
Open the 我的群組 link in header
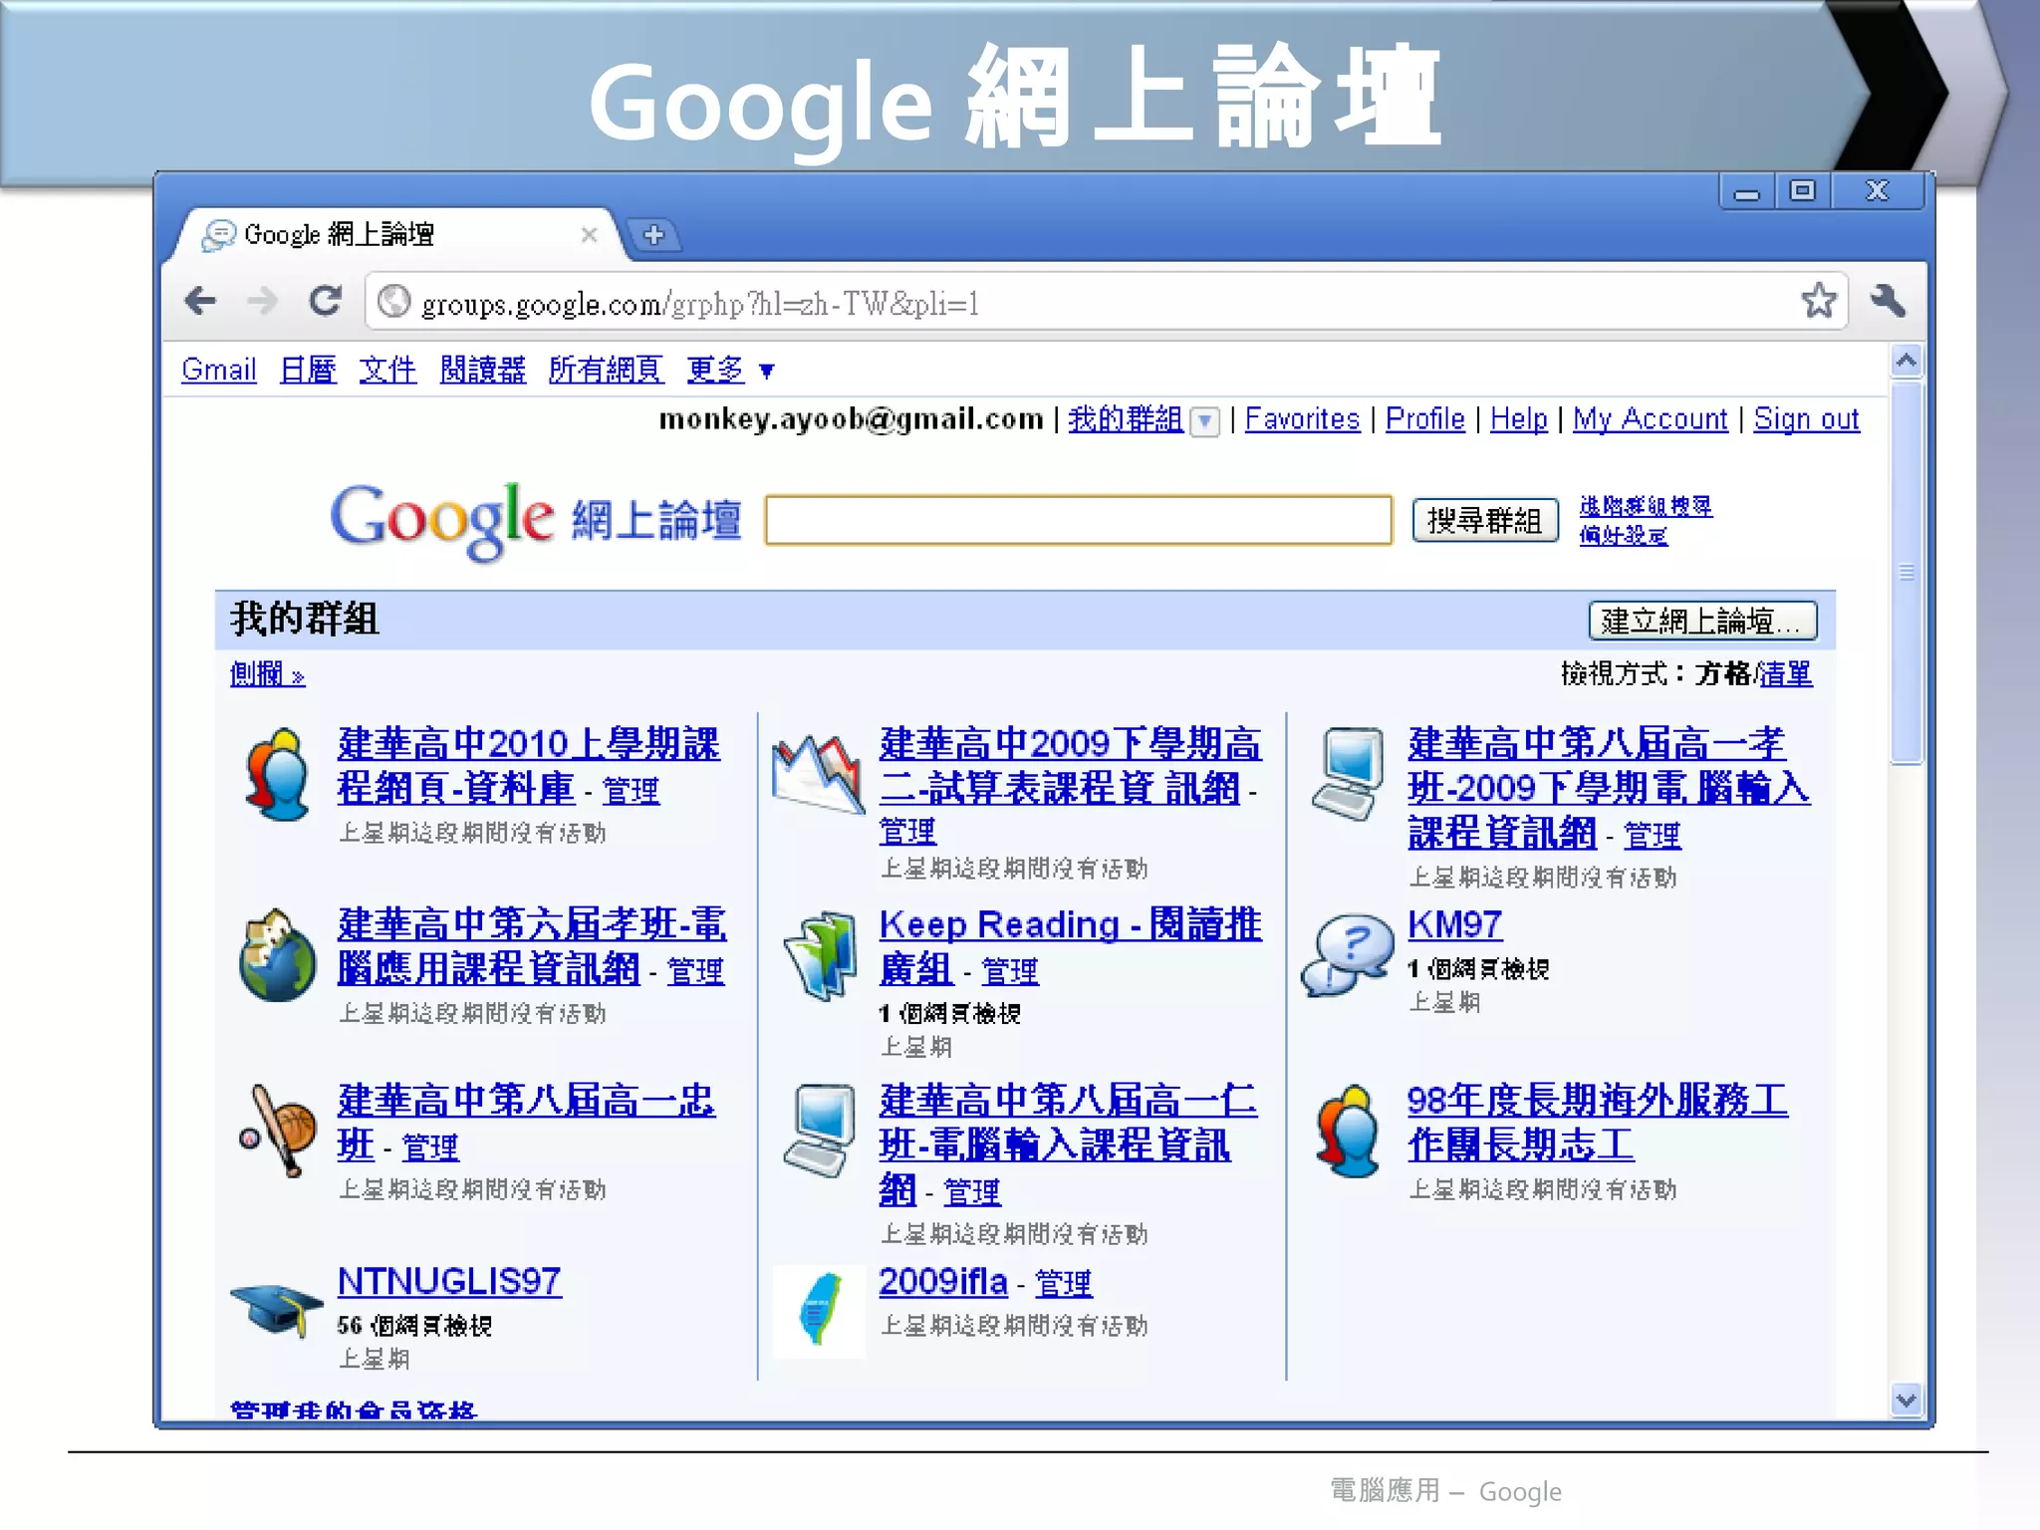(x=1126, y=419)
